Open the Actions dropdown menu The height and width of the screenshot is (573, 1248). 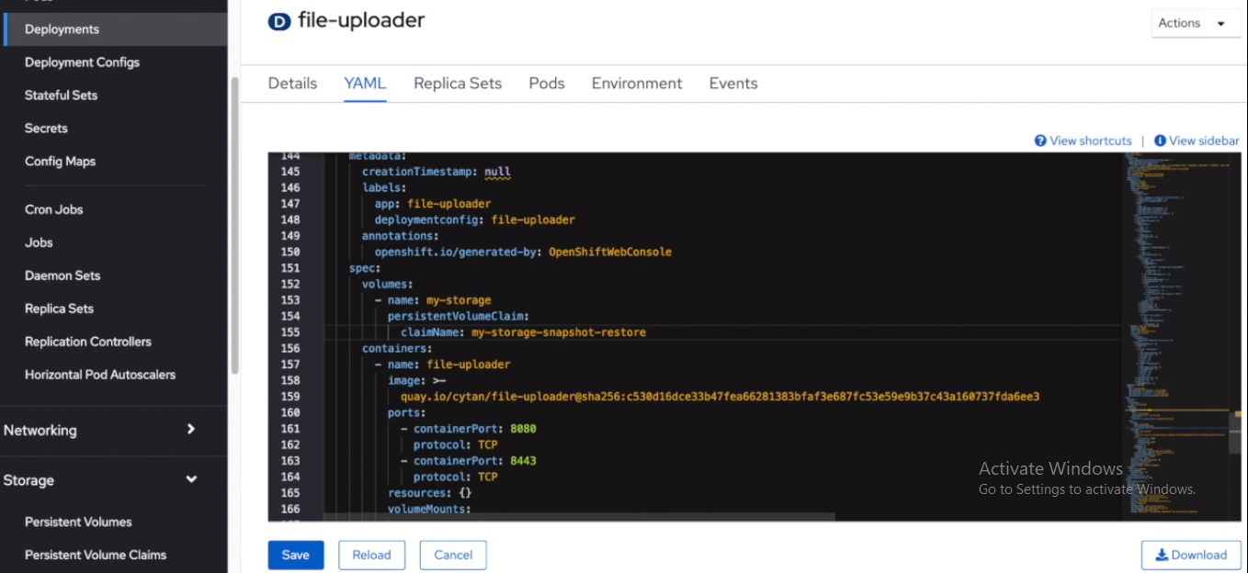click(x=1196, y=23)
